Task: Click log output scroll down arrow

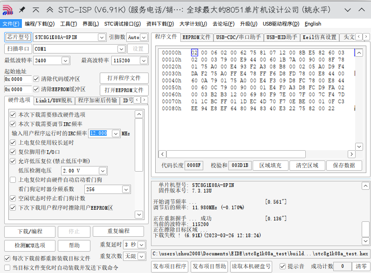Action: click(x=365, y=241)
